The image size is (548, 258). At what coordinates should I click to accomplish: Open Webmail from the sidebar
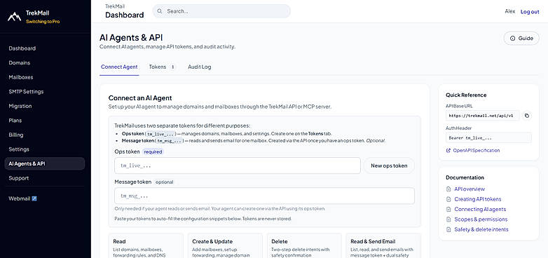click(45, 198)
